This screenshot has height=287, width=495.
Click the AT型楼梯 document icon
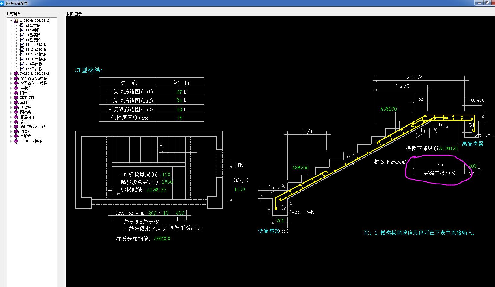(22, 25)
